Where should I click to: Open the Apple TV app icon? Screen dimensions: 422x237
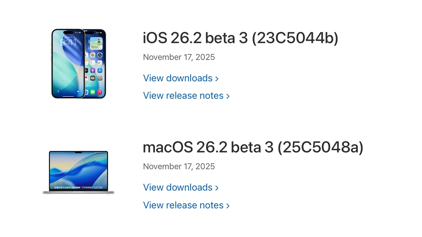(x=86, y=70)
